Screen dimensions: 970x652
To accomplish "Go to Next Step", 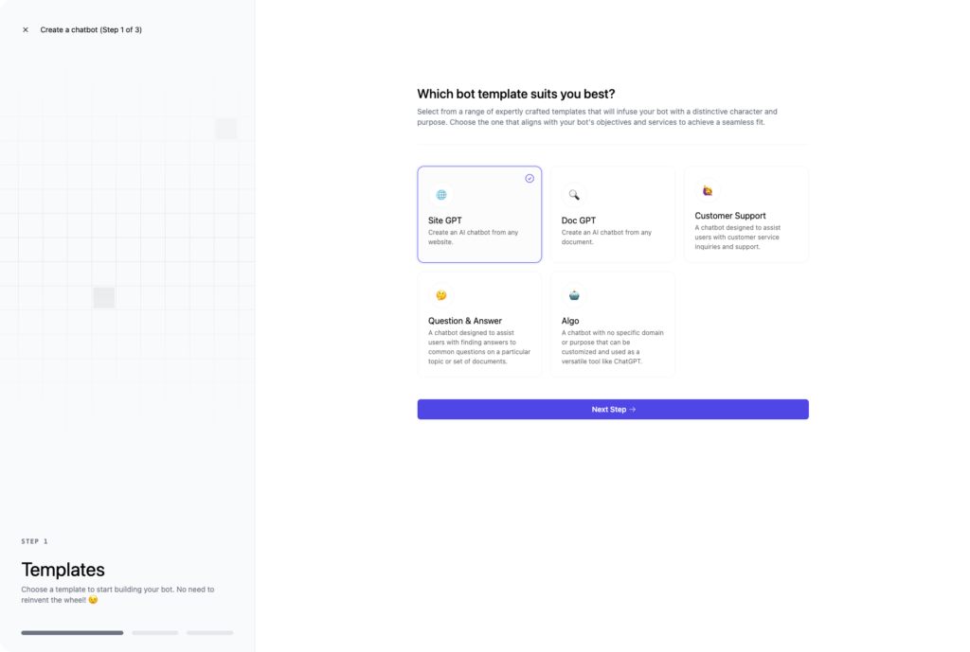I will tap(613, 409).
